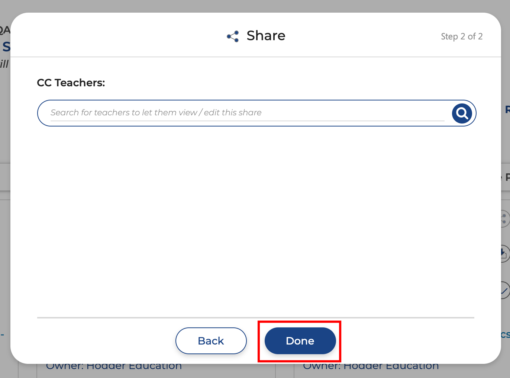Click the dimmed download icon at right edge
Viewport: 510px width, 378px height.
[x=504, y=253]
